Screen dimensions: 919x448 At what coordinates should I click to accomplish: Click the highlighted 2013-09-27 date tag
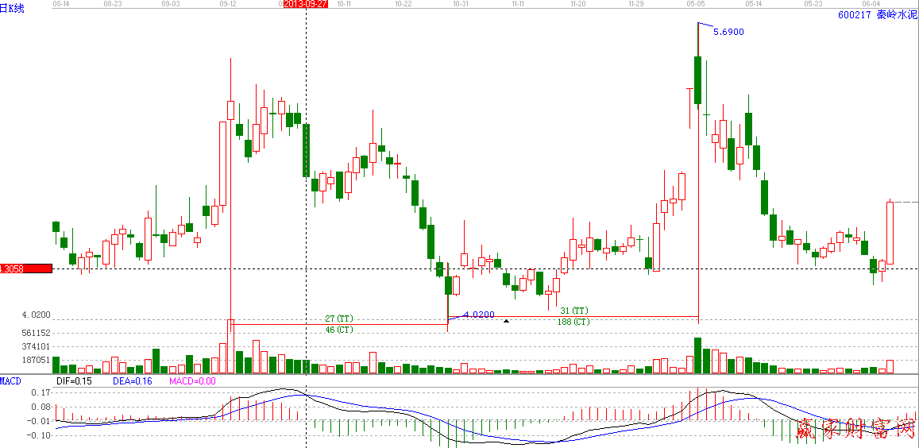(305, 4)
